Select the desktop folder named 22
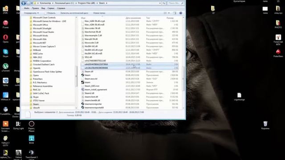 pyautogui.click(x=213, y=10)
